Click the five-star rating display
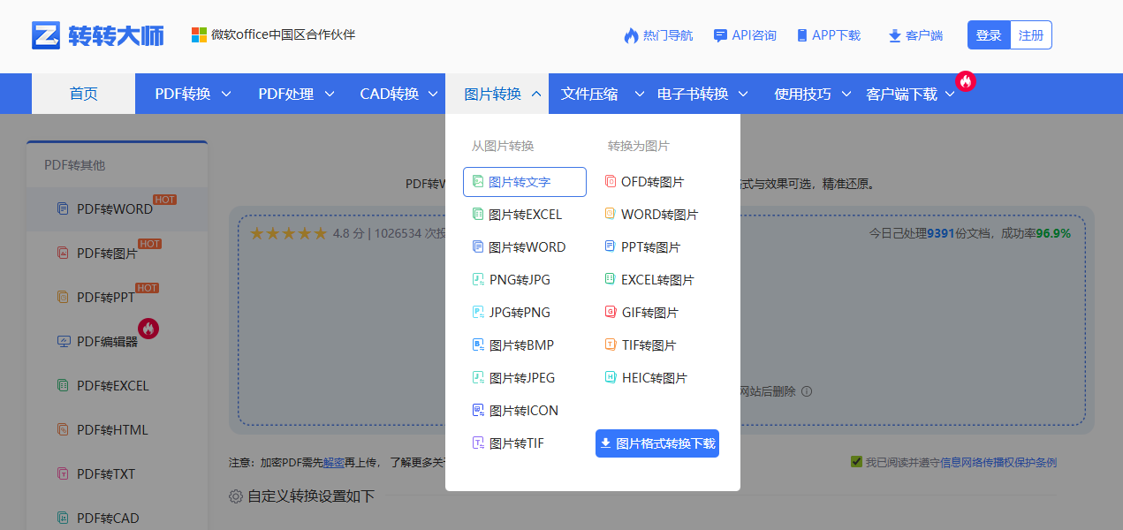Viewport: 1123px width, 530px height. (288, 234)
